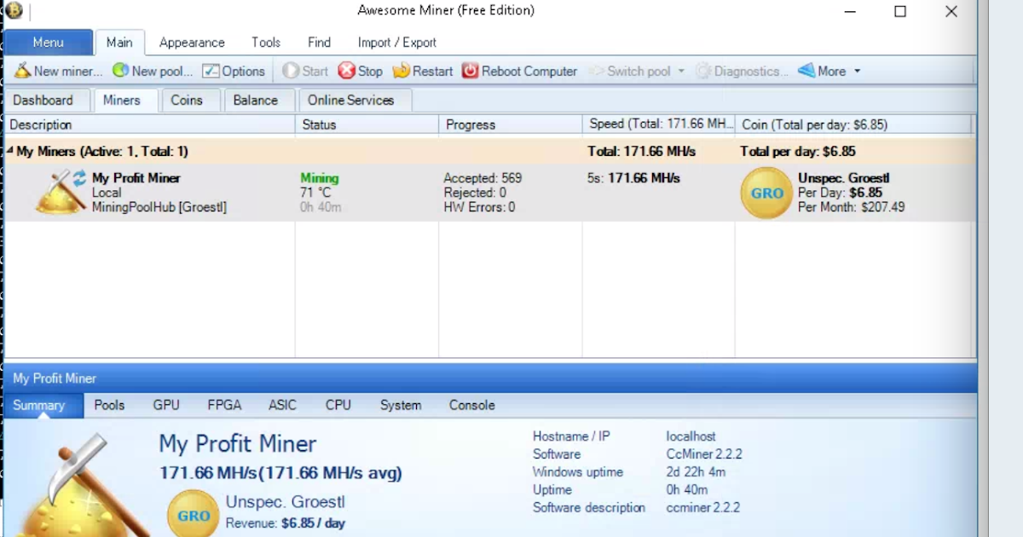Sort by Description column header
The width and height of the screenshot is (1023, 537).
pyautogui.click(x=150, y=124)
